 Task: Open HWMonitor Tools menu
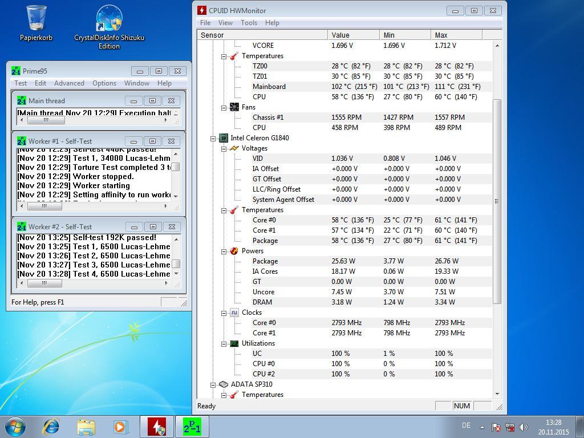pos(249,23)
